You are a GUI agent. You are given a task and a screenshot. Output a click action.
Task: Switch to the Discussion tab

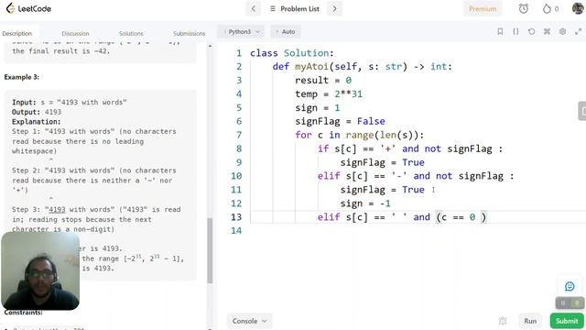[75, 33]
